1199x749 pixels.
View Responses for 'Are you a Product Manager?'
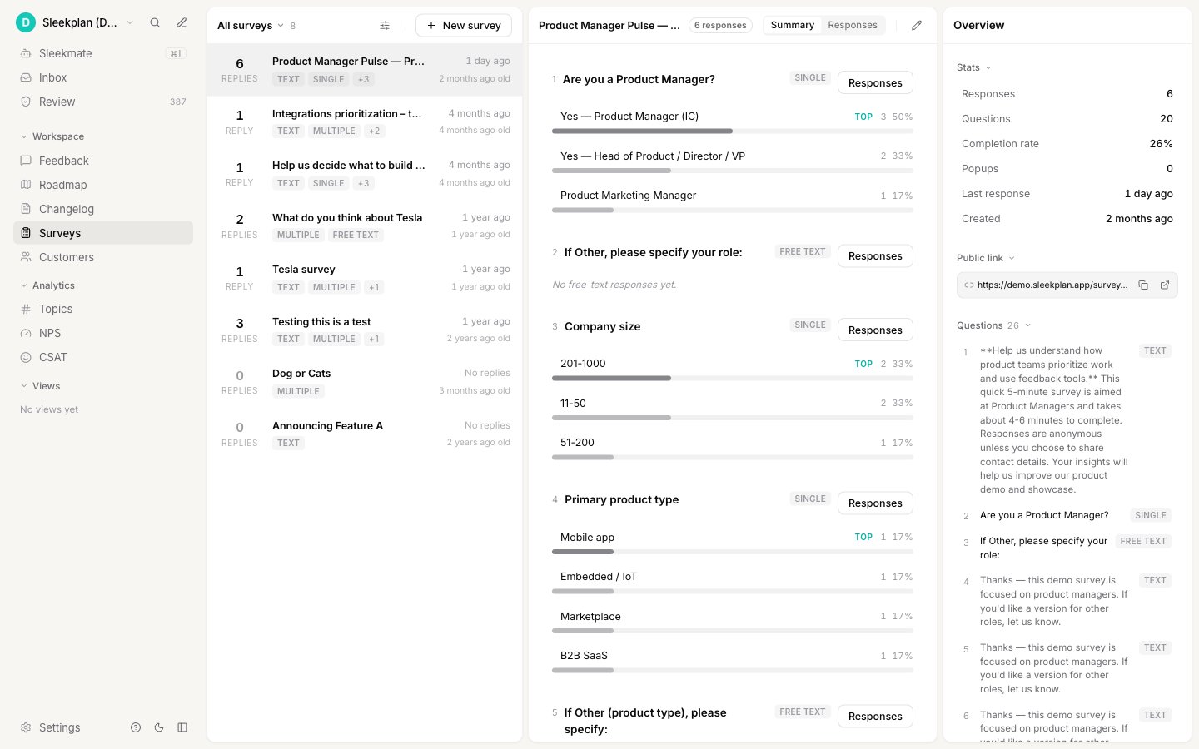[x=875, y=82]
